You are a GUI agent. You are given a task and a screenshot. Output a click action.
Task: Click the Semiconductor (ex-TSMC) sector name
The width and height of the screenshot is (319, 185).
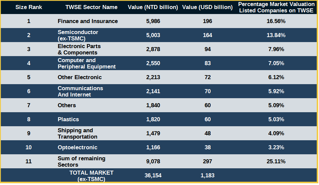click(78, 35)
